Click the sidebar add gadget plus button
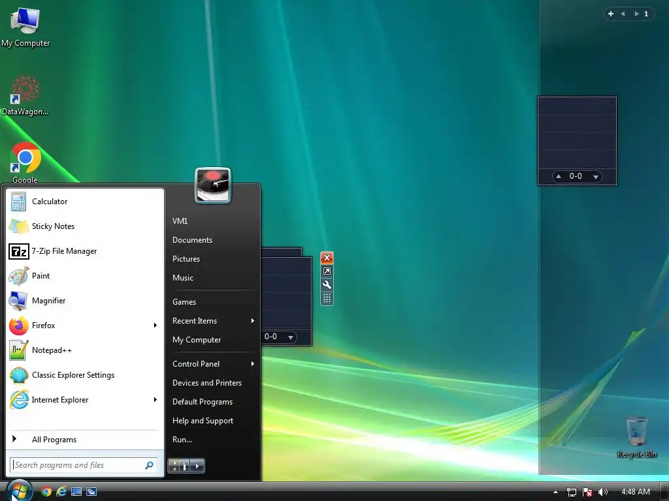 (611, 14)
